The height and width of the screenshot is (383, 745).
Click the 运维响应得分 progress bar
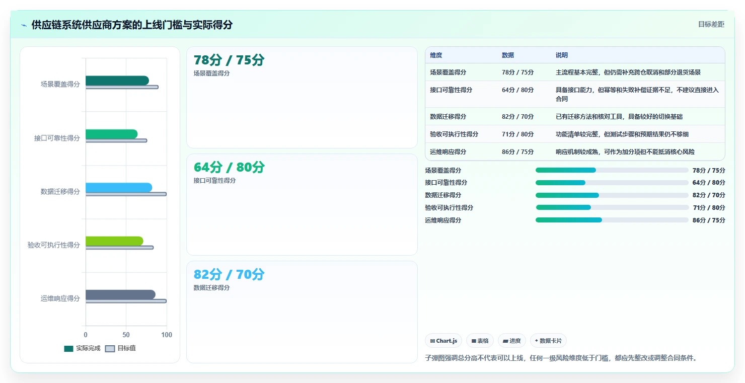tap(612, 220)
